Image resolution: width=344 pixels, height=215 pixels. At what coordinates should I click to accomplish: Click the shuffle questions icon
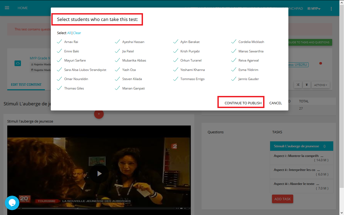pyautogui.click(x=298, y=85)
